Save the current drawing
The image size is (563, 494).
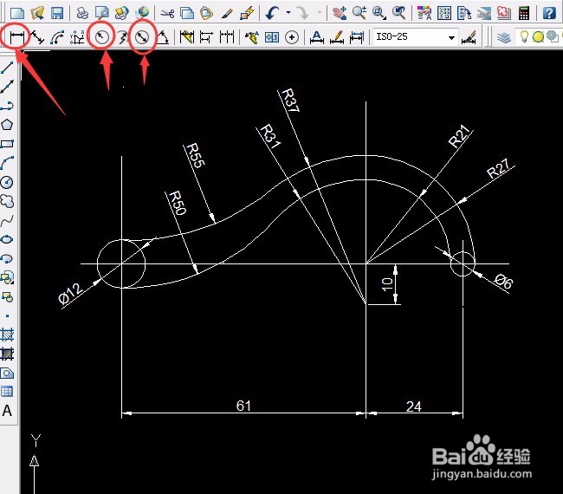click(x=57, y=13)
